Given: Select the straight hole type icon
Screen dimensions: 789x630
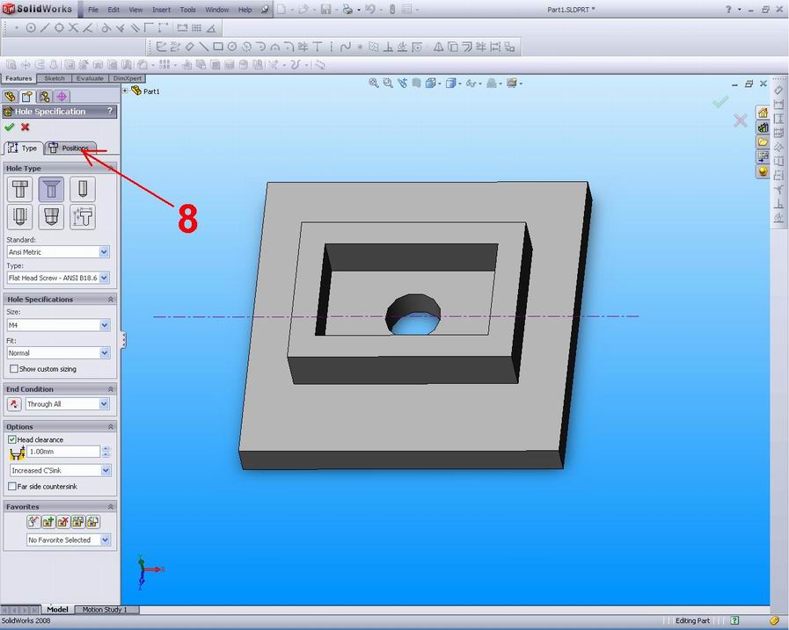Looking at the screenshot, I should coord(83,189).
